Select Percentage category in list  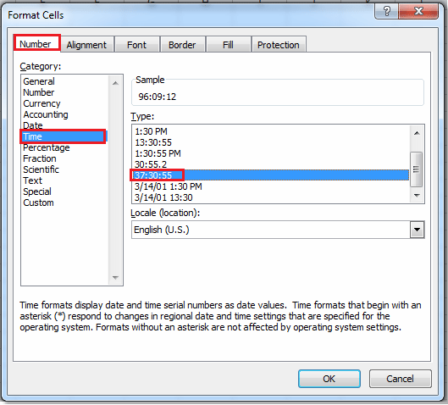(x=47, y=147)
